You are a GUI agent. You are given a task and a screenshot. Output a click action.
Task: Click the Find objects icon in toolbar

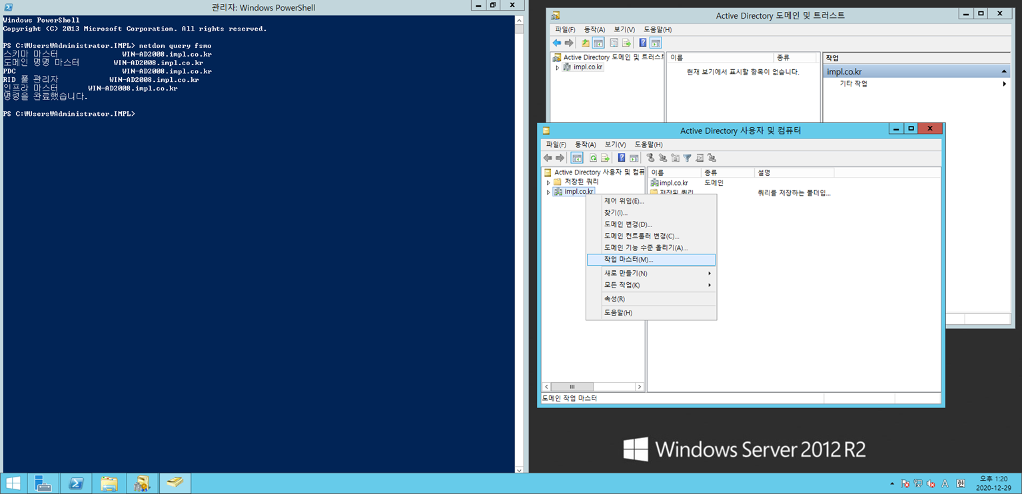pos(700,158)
